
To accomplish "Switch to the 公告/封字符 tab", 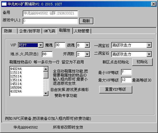I will (30, 31).
